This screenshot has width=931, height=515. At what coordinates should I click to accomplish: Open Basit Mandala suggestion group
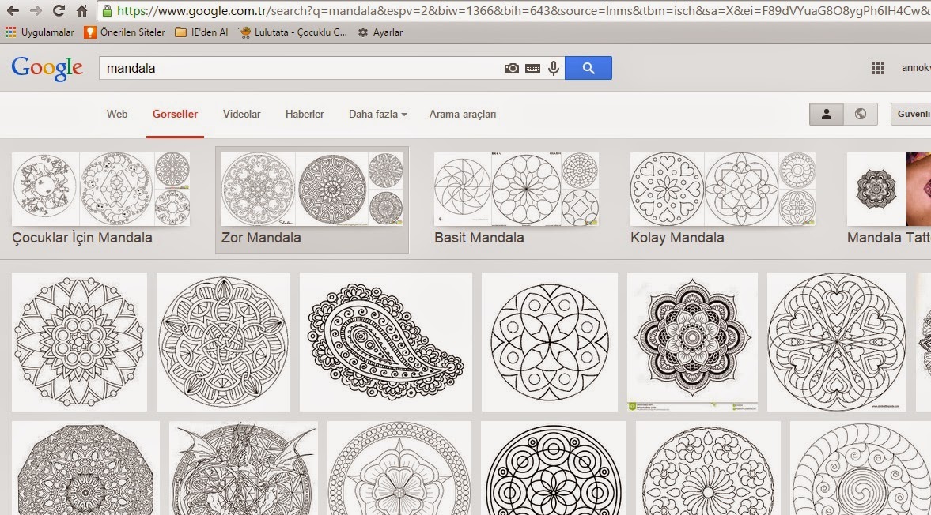click(x=516, y=199)
